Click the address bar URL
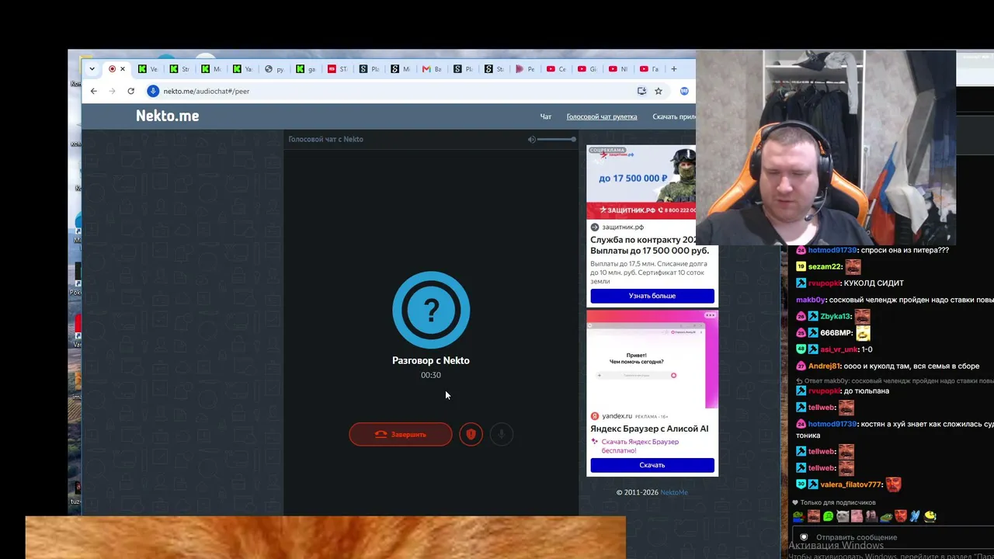 pyautogui.click(x=207, y=91)
